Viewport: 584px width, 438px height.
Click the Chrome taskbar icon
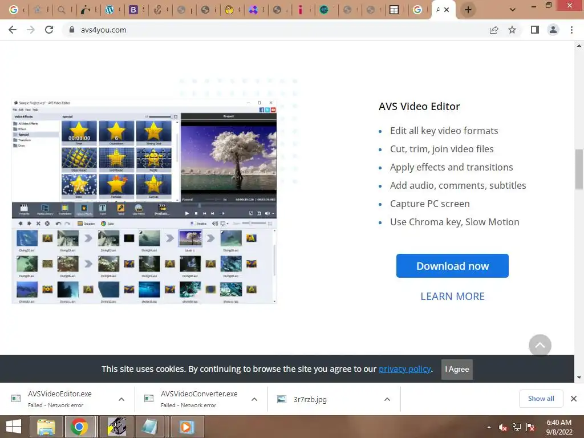click(79, 427)
